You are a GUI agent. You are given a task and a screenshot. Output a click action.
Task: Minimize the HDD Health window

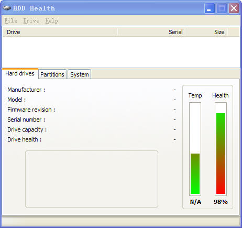pos(210,8)
